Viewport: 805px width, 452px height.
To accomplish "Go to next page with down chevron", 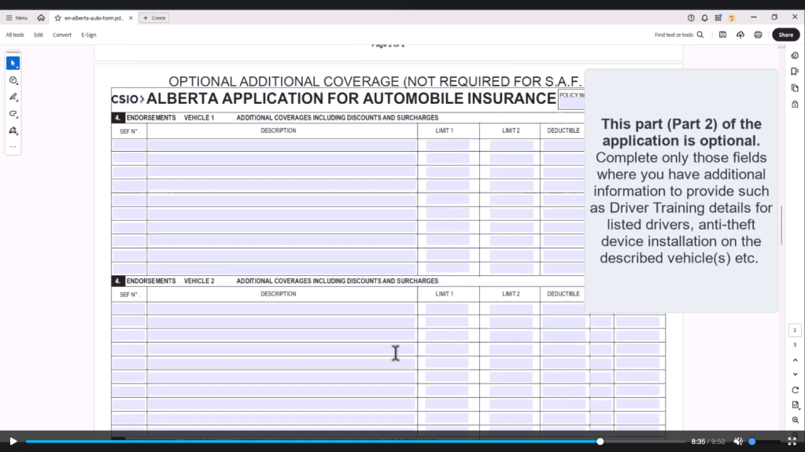I will (x=795, y=374).
